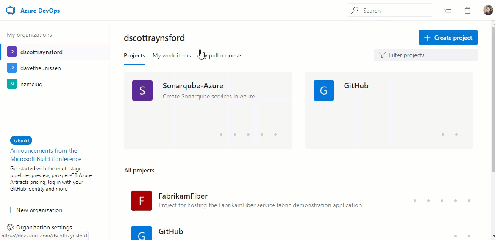This screenshot has height=240, width=495.
Task: Open Announcements from the Microsoft Build Conference link
Action: tap(46, 155)
